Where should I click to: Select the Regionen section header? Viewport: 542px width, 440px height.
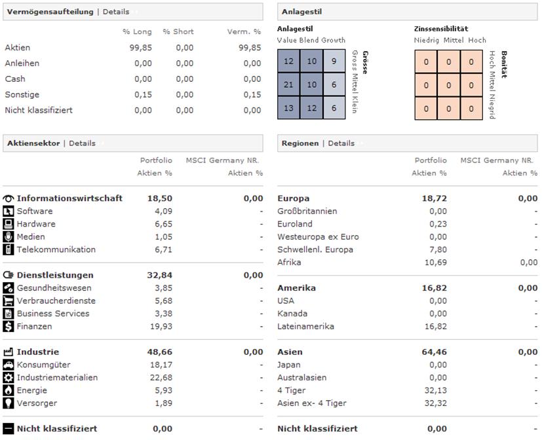click(x=300, y=143)
